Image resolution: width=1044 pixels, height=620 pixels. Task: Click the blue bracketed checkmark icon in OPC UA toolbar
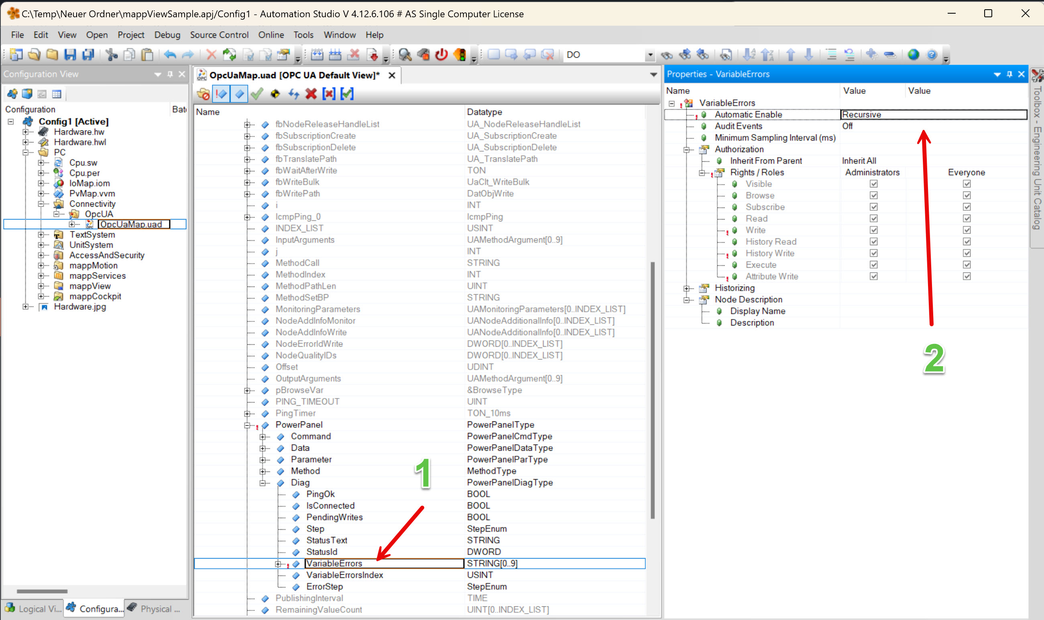click(347, 94)
